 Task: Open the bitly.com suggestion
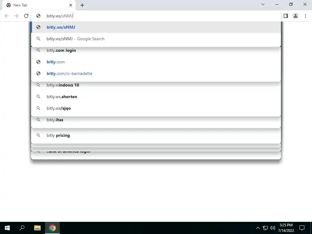(156, 62)
